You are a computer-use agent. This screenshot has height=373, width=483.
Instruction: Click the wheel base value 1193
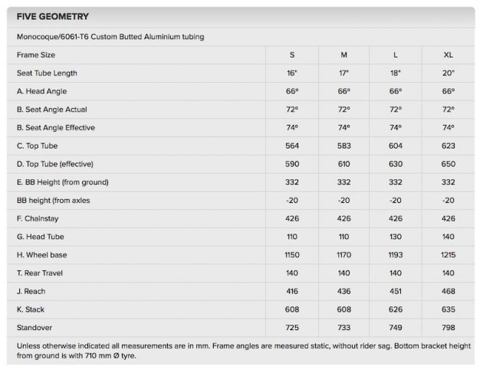(x=396, y=255)
